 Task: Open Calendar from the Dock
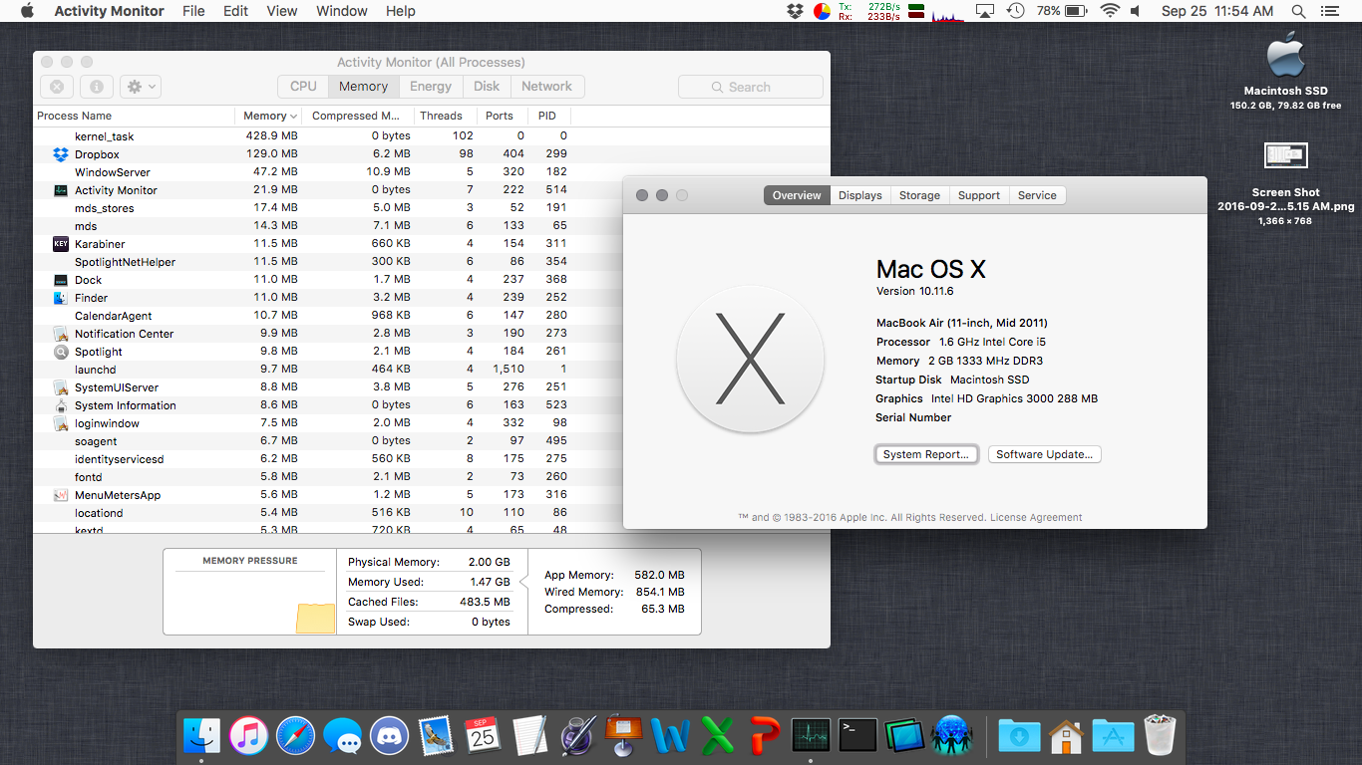(484, 736)
